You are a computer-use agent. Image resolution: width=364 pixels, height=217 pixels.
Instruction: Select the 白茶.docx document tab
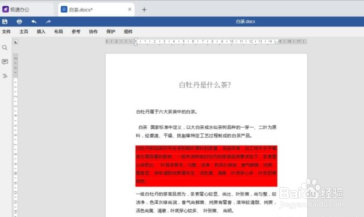96,9
